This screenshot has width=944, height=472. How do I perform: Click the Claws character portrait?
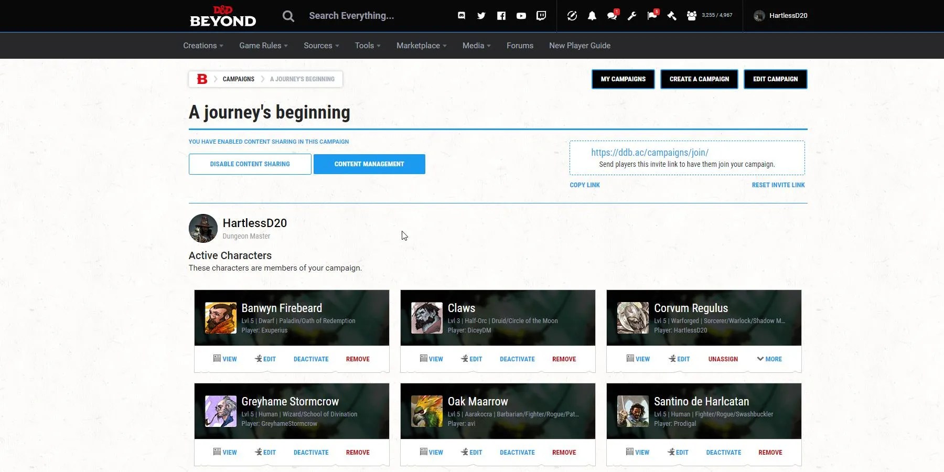point(427,318)
